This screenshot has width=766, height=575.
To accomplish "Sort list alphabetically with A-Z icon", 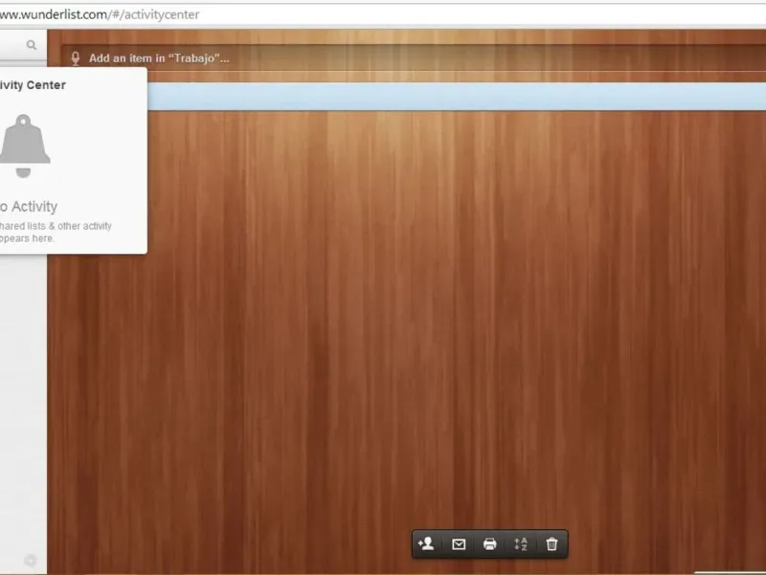I will (521, 544).
